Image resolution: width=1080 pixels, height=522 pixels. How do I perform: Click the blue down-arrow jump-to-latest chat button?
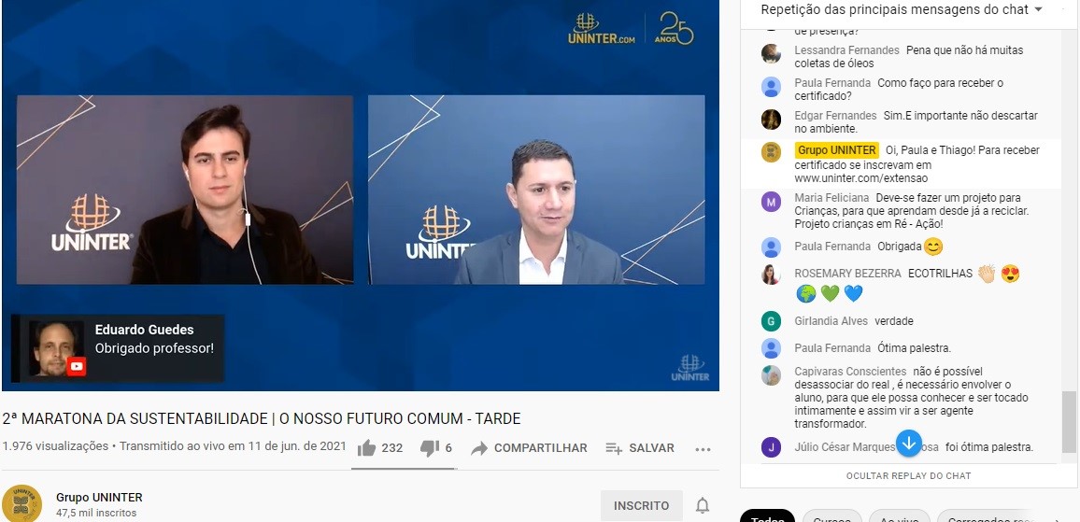point(908,443)
